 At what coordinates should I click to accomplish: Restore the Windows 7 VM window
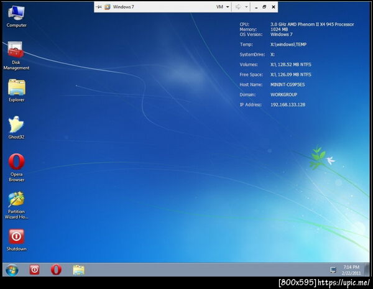pos(264,7)
